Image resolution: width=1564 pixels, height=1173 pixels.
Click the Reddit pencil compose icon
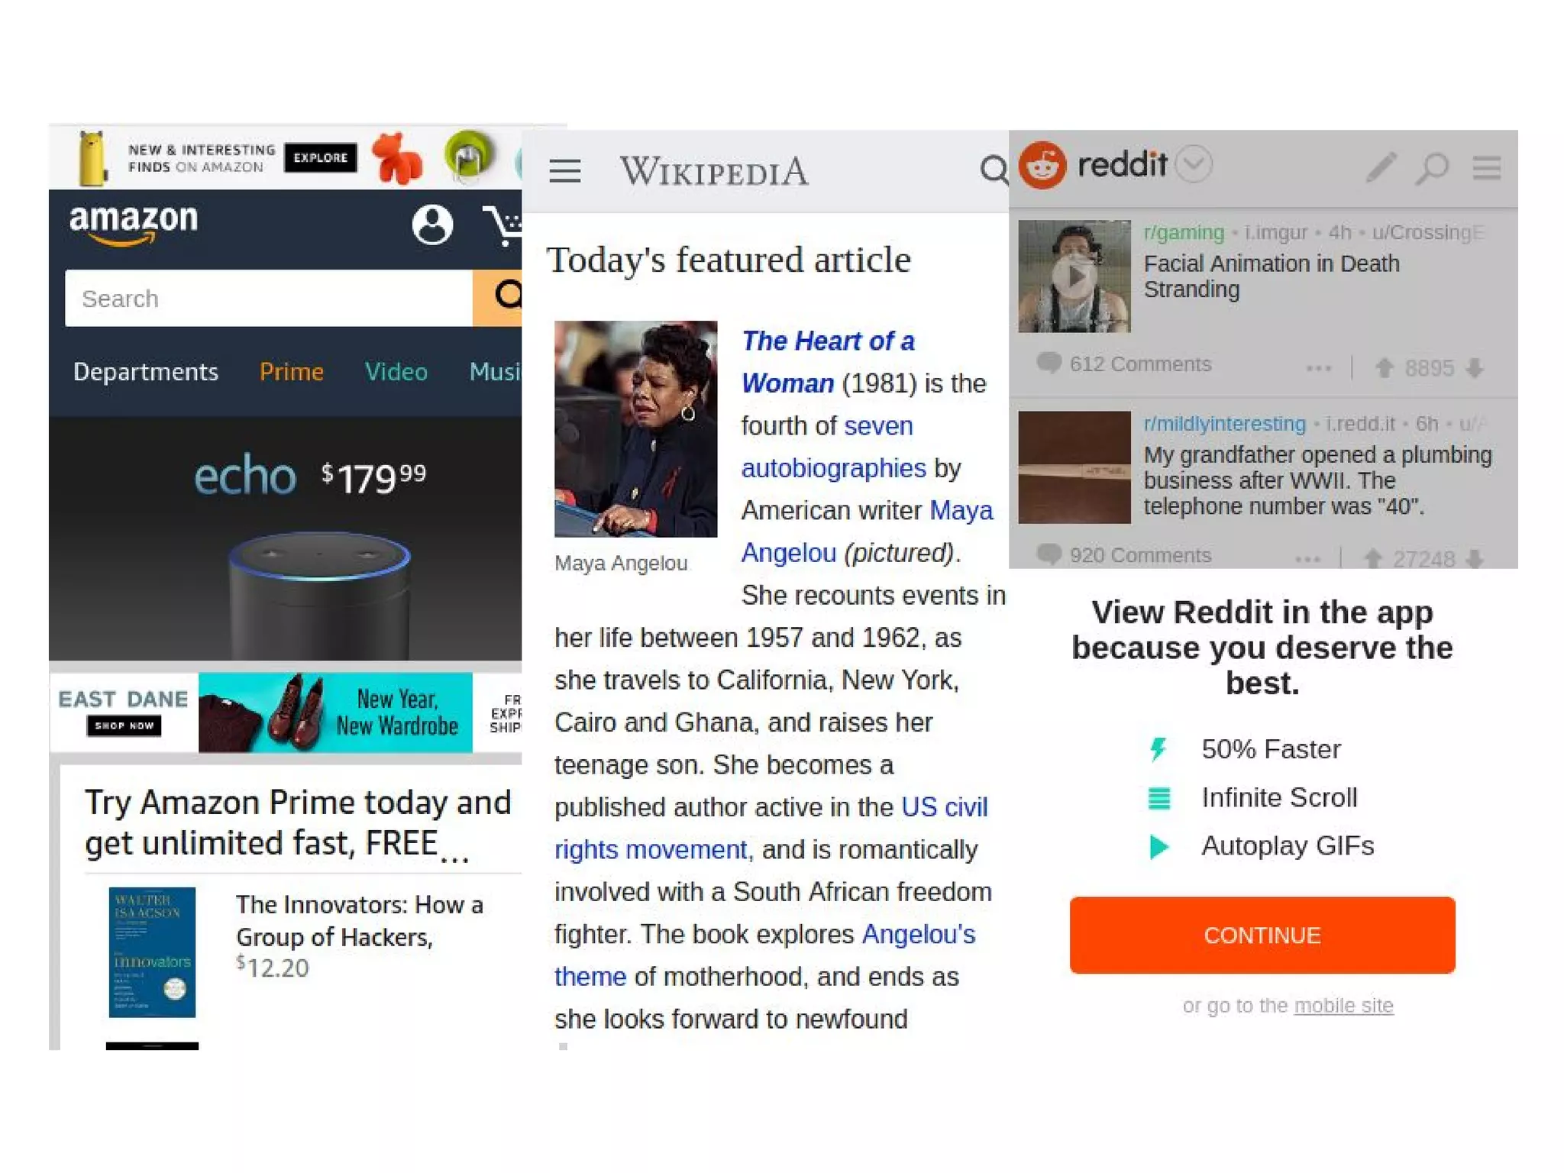pos(1381,167)
